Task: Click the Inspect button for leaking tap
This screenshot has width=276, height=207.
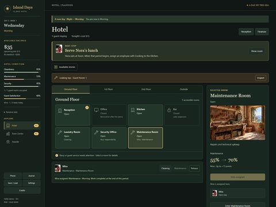Action: 260,78
